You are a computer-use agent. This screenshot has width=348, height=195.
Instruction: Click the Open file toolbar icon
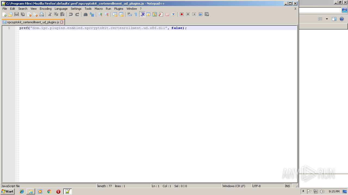coord(10,14)
